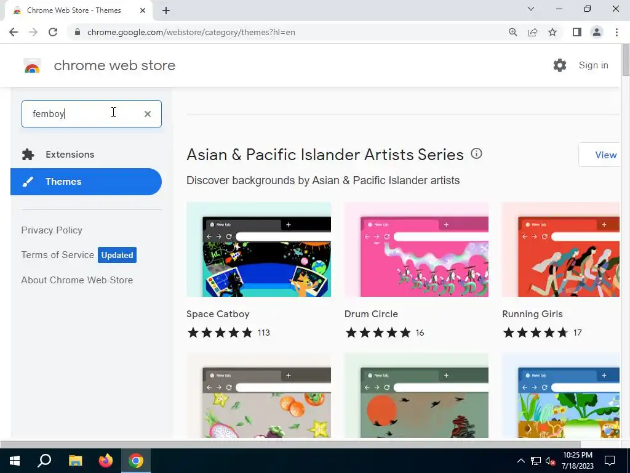Click the horizontal page scrollbar
630x473 pixels.
click(x=290, y=444)
